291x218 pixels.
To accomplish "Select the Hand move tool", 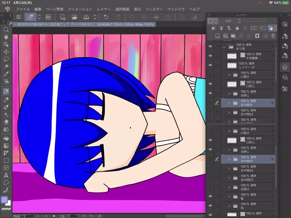I will (6, 37).
